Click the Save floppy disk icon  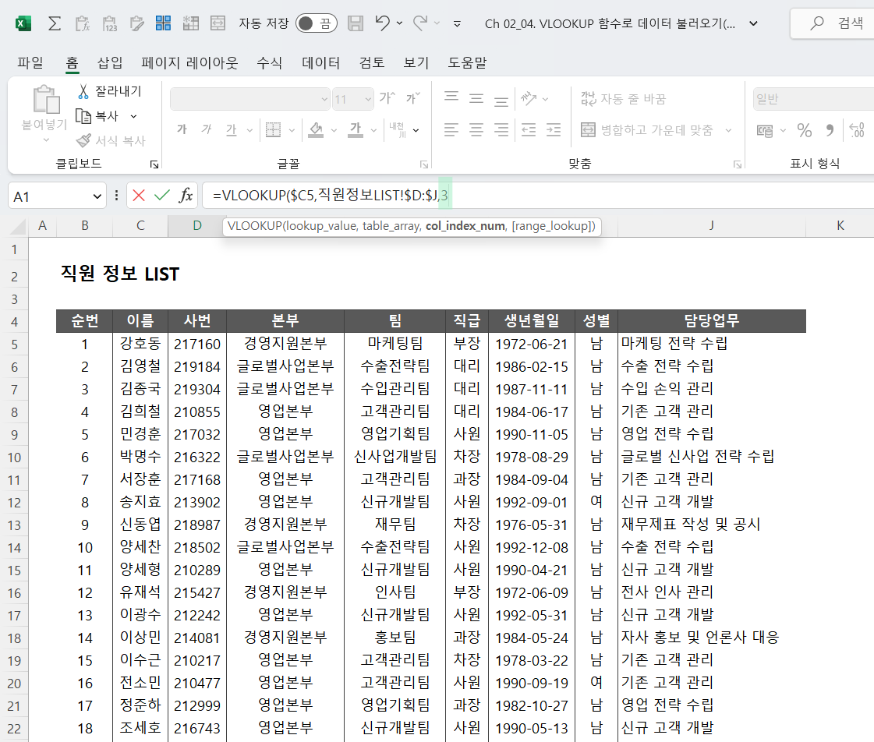[x=355, y=23]
